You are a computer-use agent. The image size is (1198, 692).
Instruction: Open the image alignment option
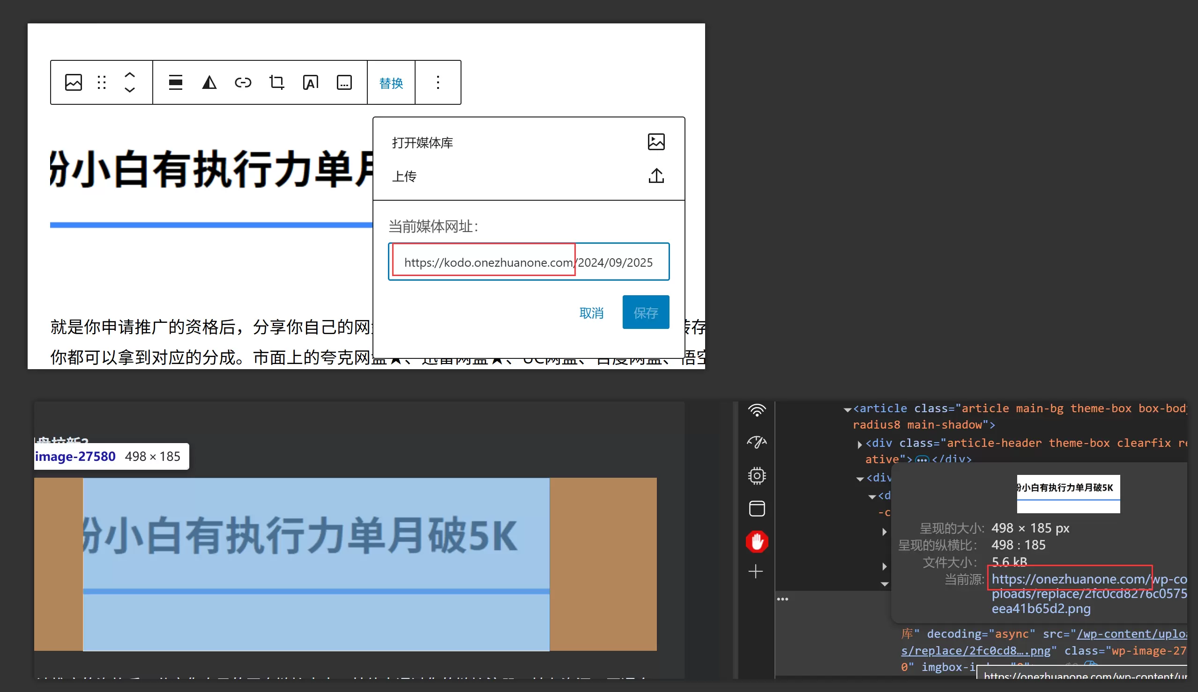click(175, 83)
